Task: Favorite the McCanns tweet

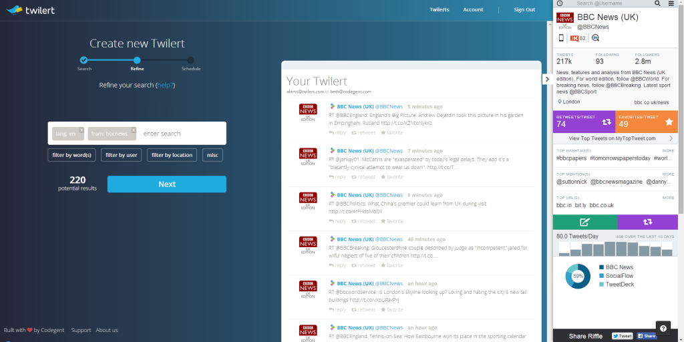Action: coord(391,176)
